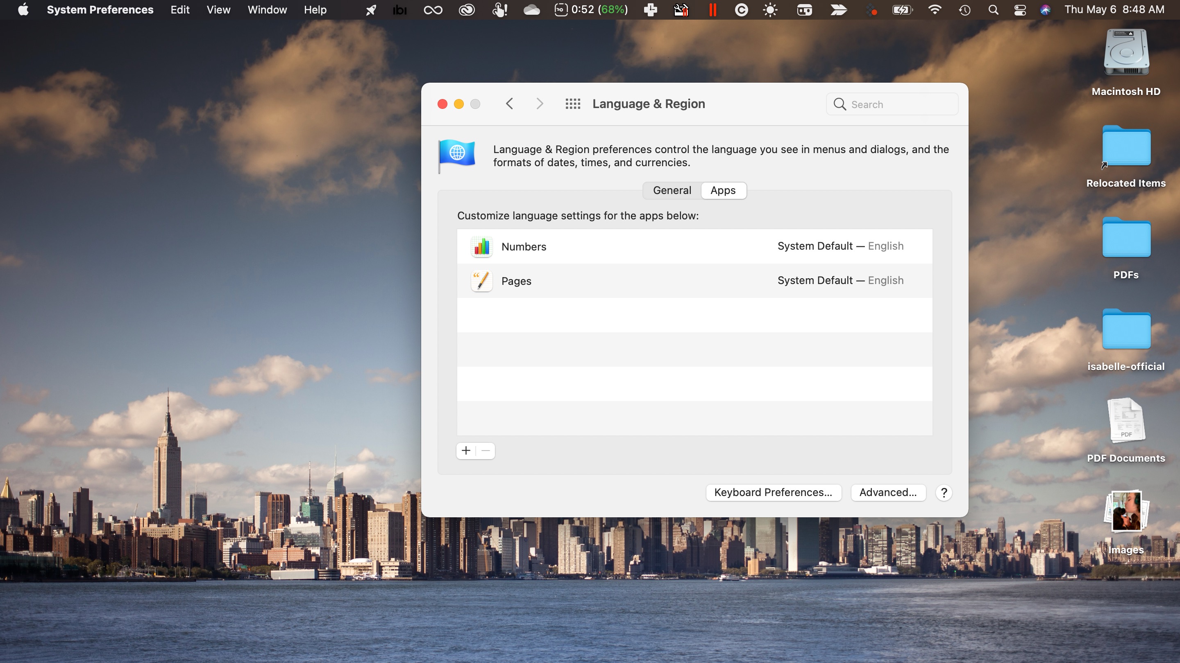
Task: Open Control Center icon
Action: point(1020,9)
